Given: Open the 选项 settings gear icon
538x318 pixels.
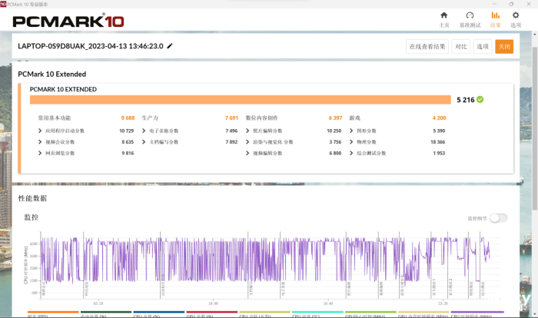Looking at the screenshot, I should coord(516,15).
